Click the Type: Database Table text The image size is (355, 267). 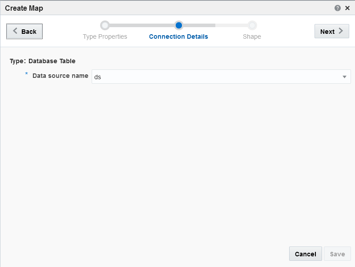coord(43,61)
